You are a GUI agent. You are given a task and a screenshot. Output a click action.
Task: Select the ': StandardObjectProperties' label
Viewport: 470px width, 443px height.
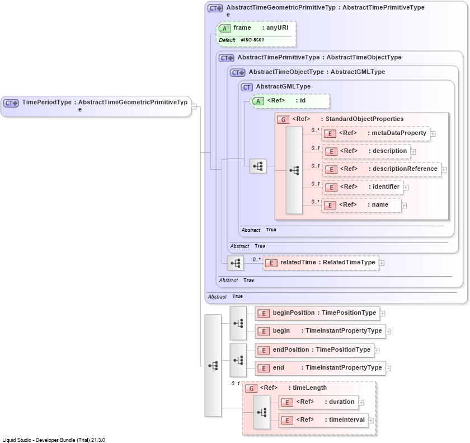click(362, 119)
